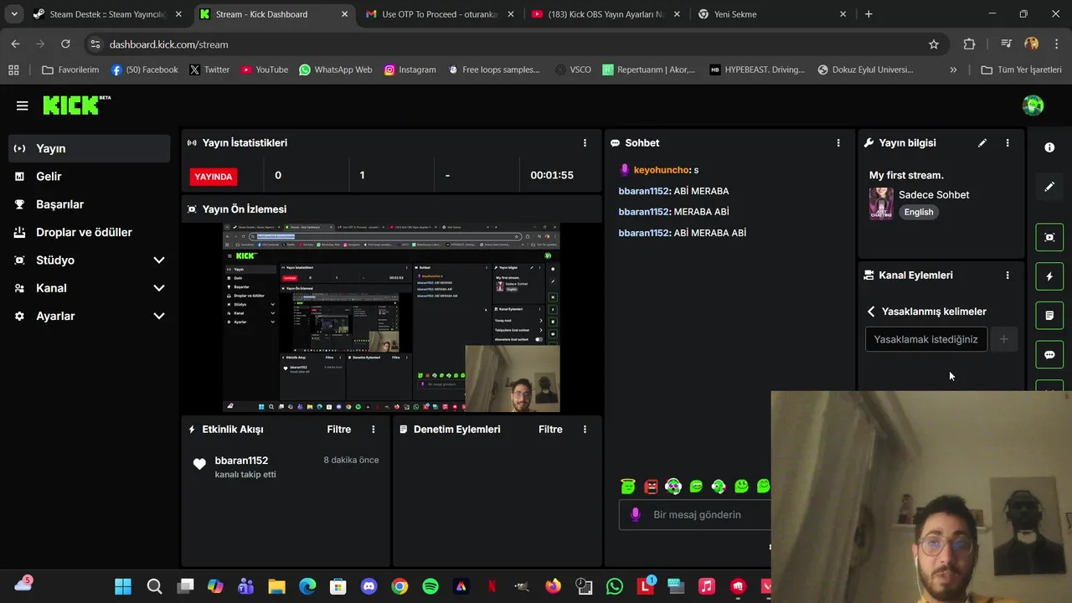Open the Yayın İstatistikleri options menu

[585, 143]
